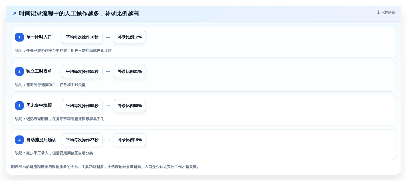
Task: Click the trend arrow icon beside the title
Action: 14,14
